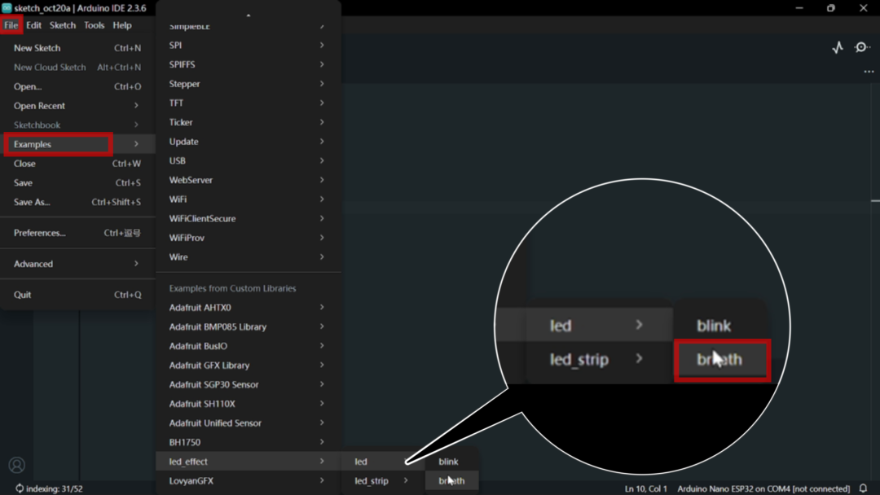880x495 pixels.
Task: Click the board and port status text
Action: click(763, 488)
